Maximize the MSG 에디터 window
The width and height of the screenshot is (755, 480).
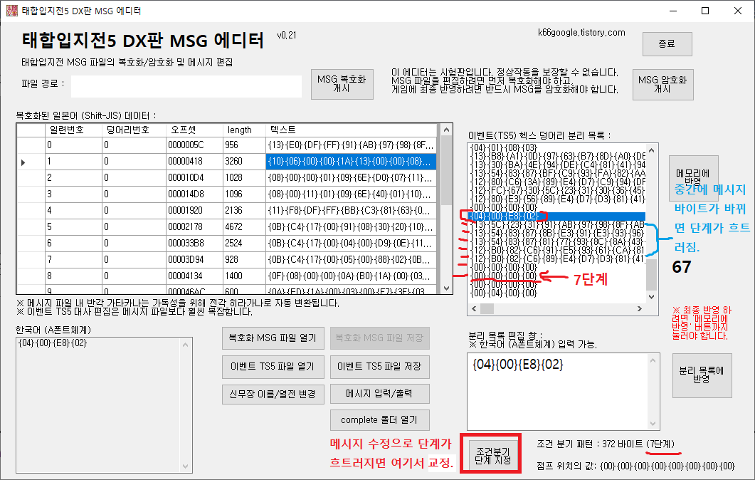tap(705, 11)
